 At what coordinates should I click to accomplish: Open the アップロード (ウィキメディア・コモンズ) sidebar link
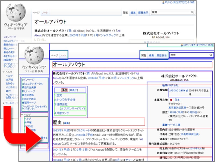35,108
